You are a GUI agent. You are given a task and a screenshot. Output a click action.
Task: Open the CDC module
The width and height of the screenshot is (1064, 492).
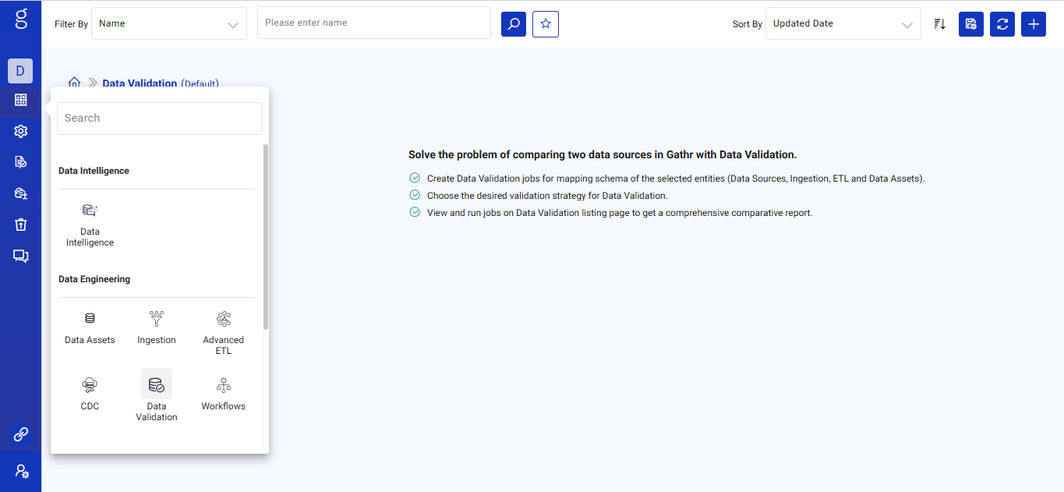click(90, 395)
